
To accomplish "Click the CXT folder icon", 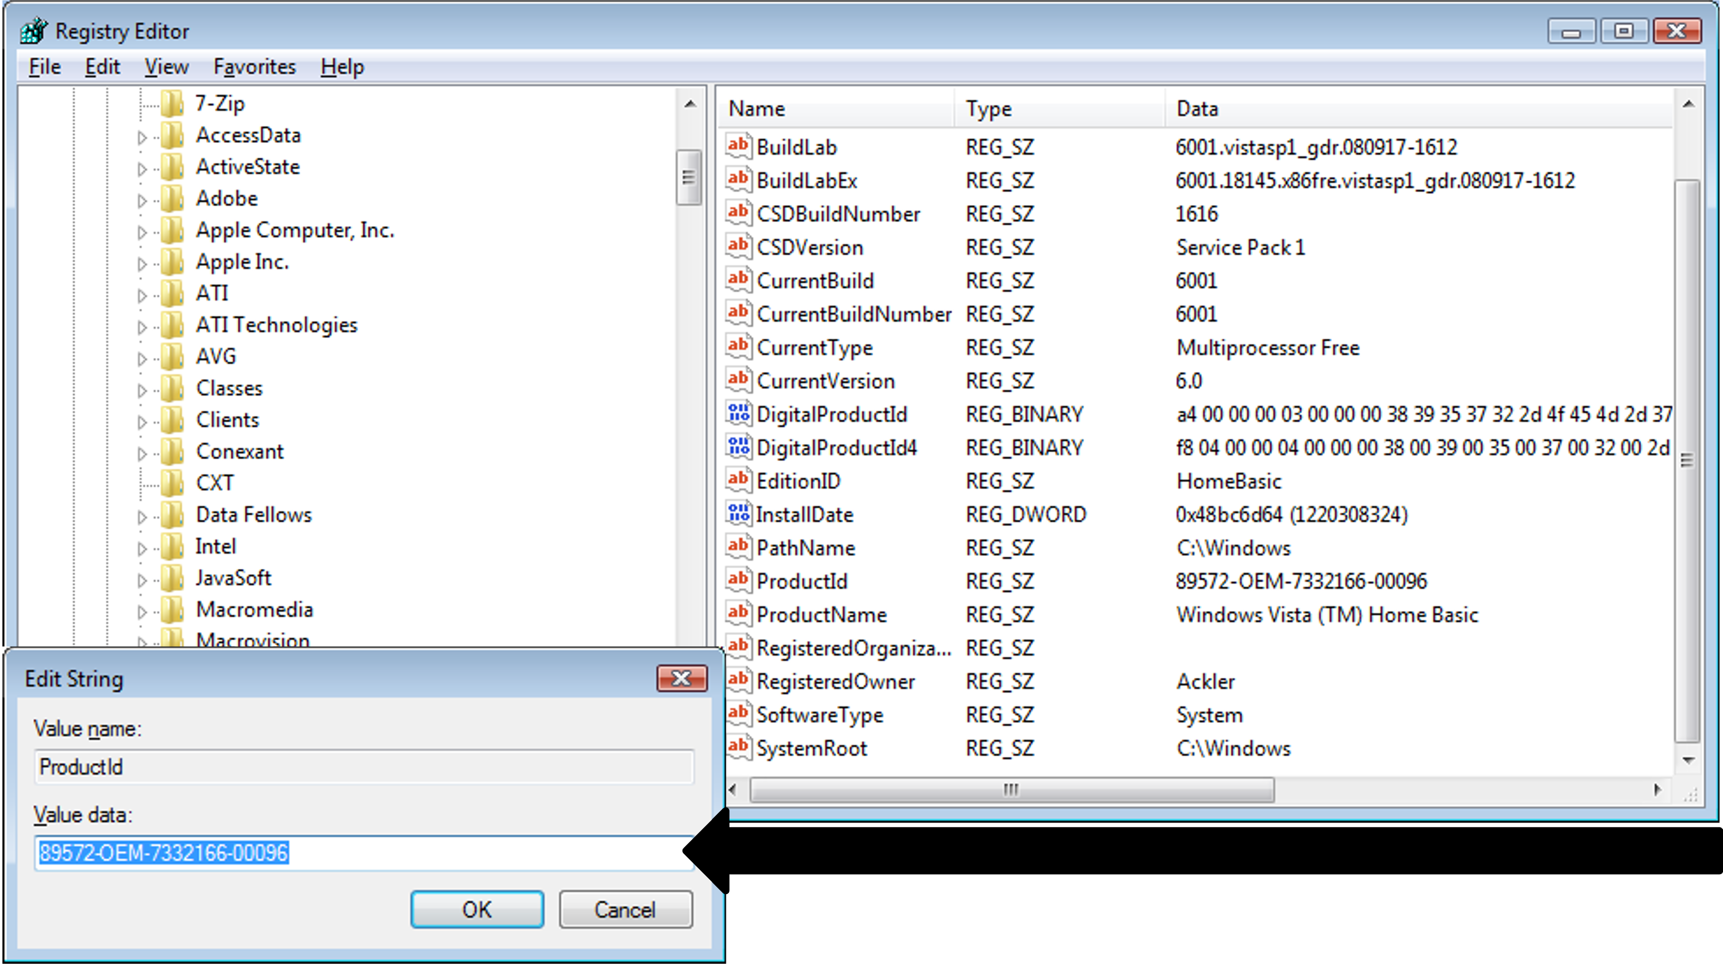I will [173, 483].
